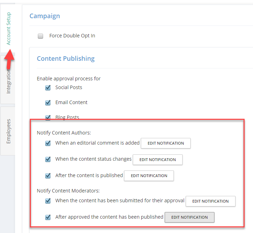Edit notification for approved content published
This screenshot has width=253, height=233.
coord(190,217)
